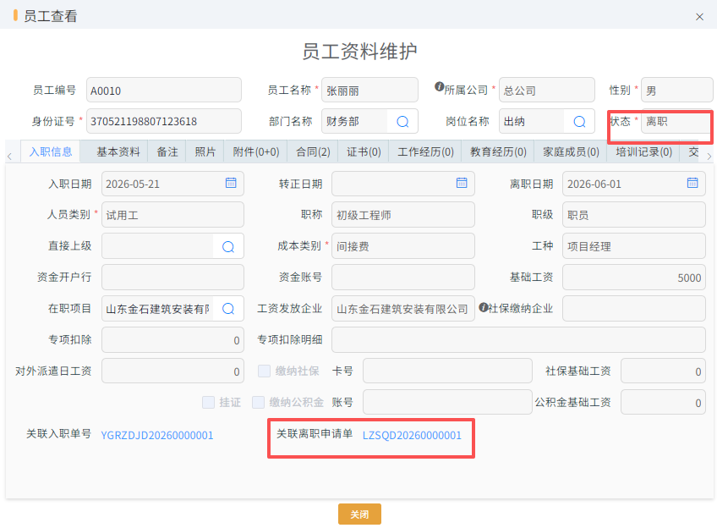Click the 工资发放企业 input field

403,308
